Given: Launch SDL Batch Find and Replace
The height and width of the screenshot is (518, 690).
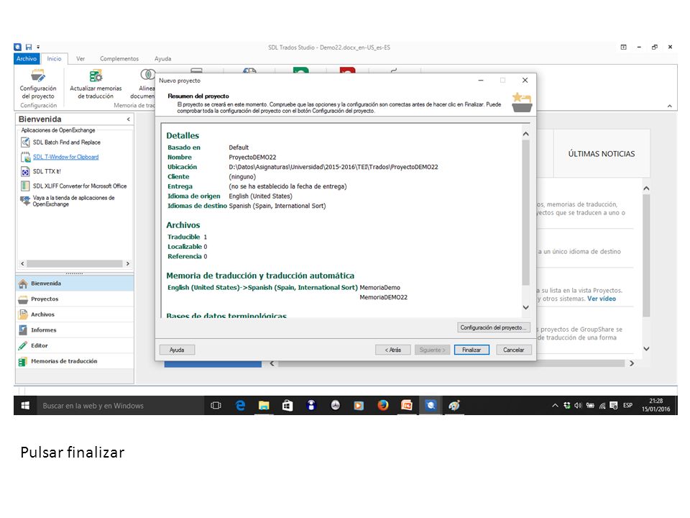Looking at the screenshot, I should (60, 142).
